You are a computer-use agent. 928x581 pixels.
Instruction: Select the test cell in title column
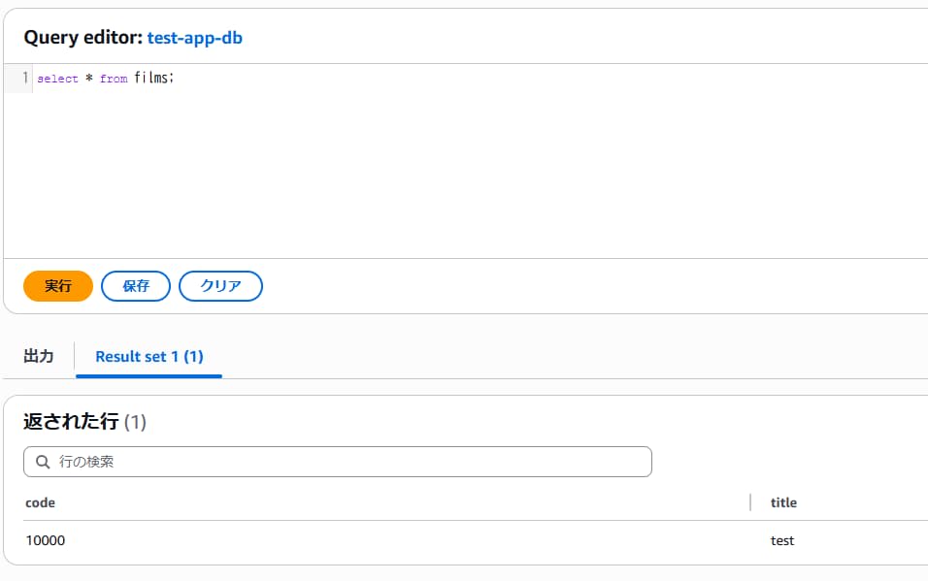click(x=782, y=540)
